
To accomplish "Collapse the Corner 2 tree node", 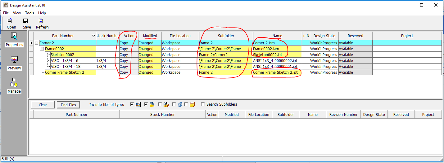I will pos(37,43).
